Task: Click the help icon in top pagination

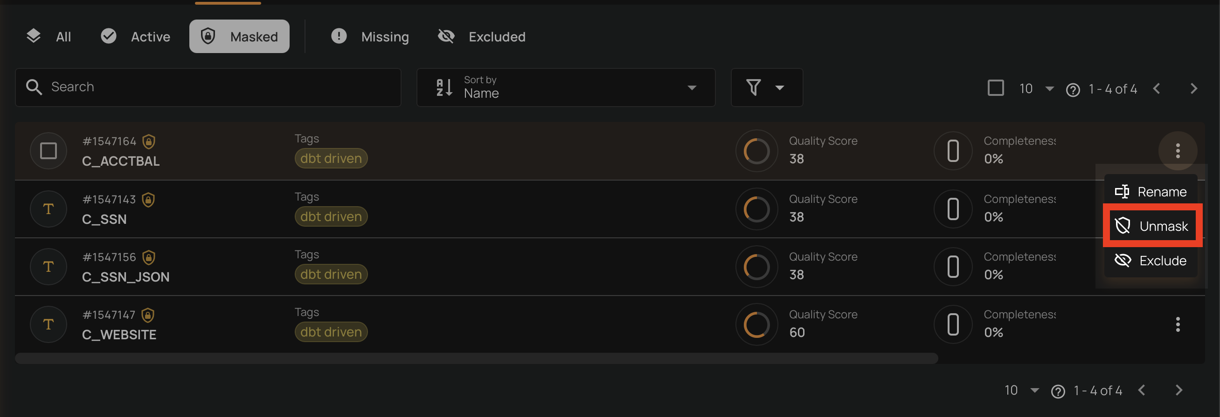Action: [x=1073, y=89]
